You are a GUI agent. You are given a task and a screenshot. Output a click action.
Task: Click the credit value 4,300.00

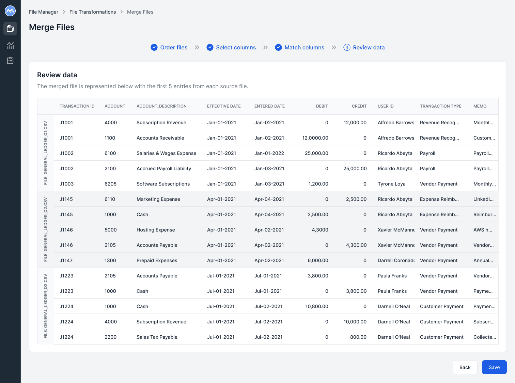click(x=356, y=245)
